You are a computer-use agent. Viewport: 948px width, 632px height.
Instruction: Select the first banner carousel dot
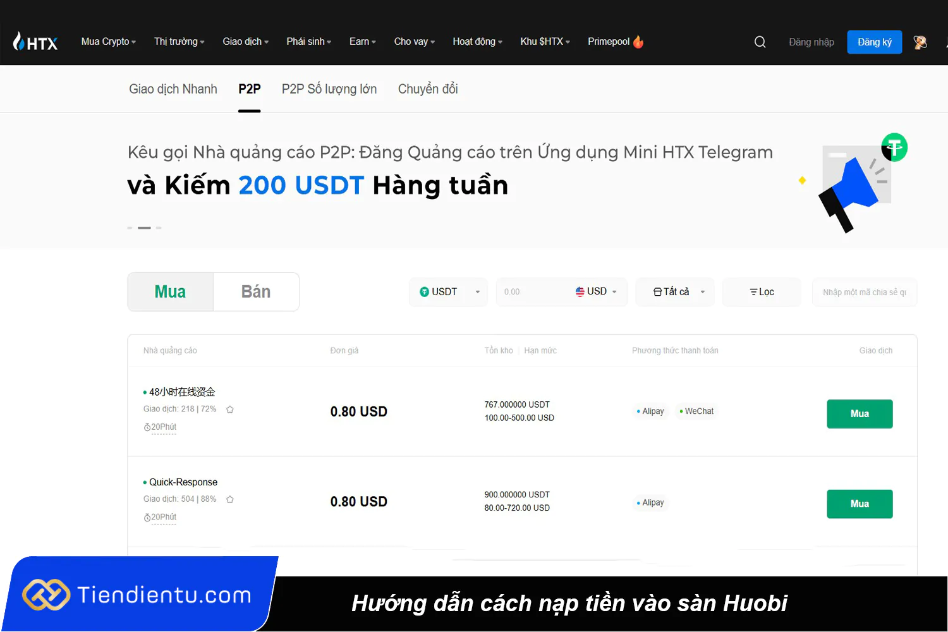pos(130,228)
